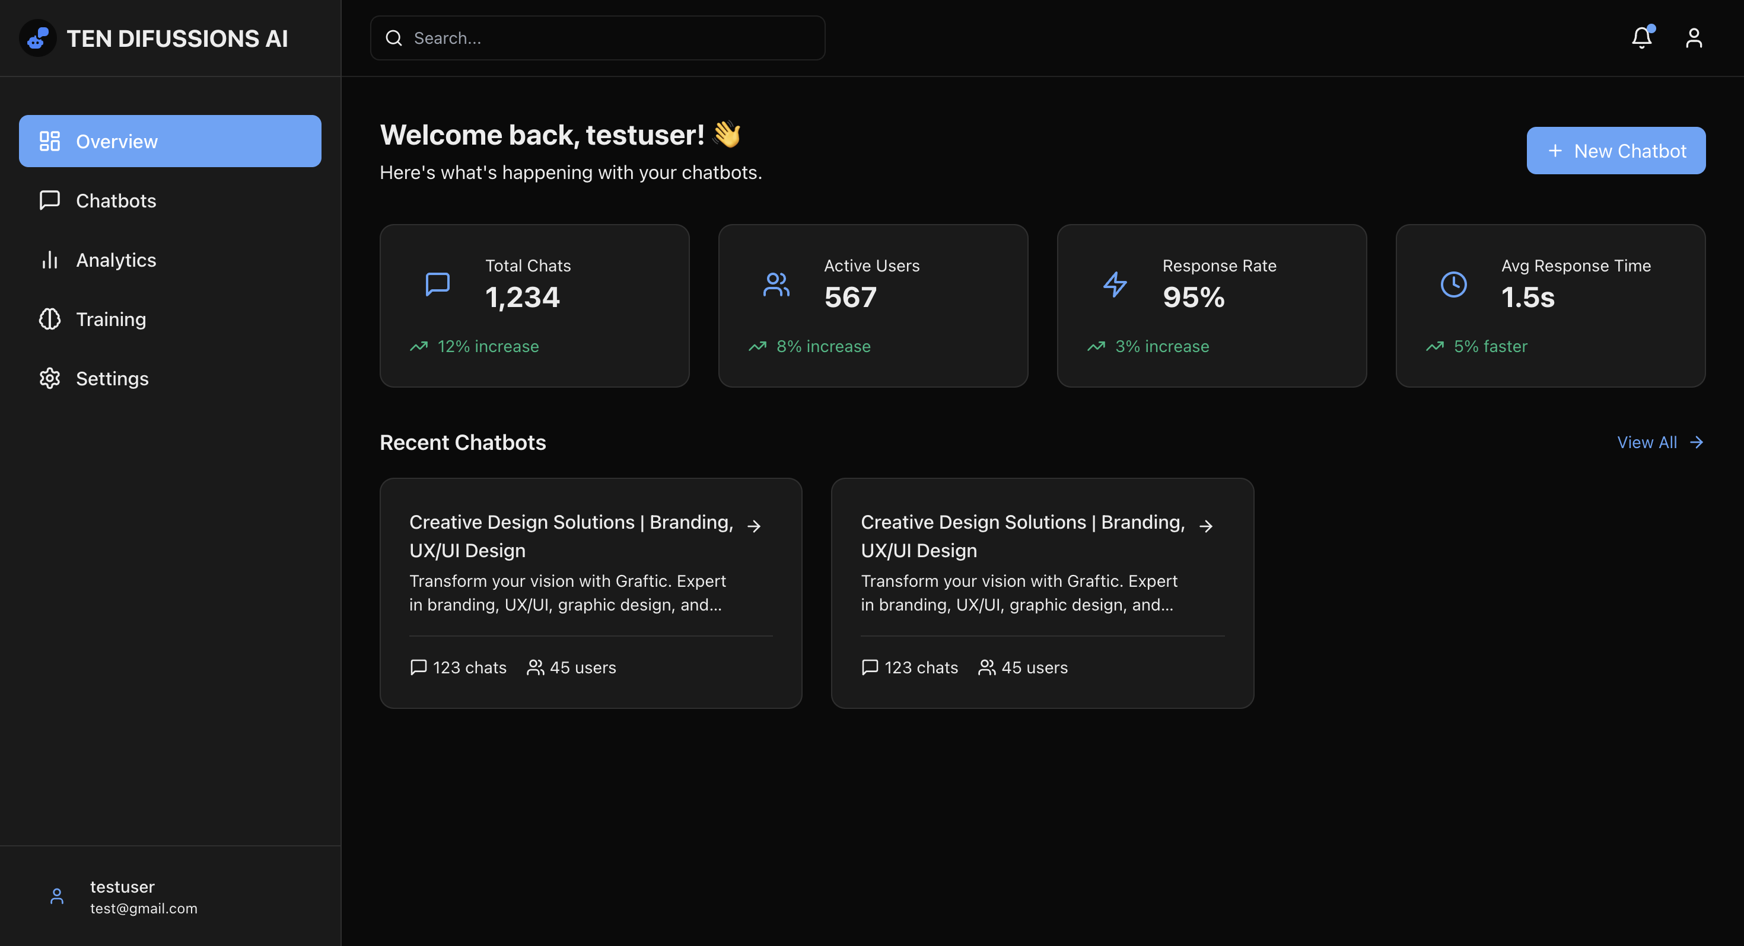The image size is (1744, 946).
Task: Open the Training page
Action: coord(111,319)
